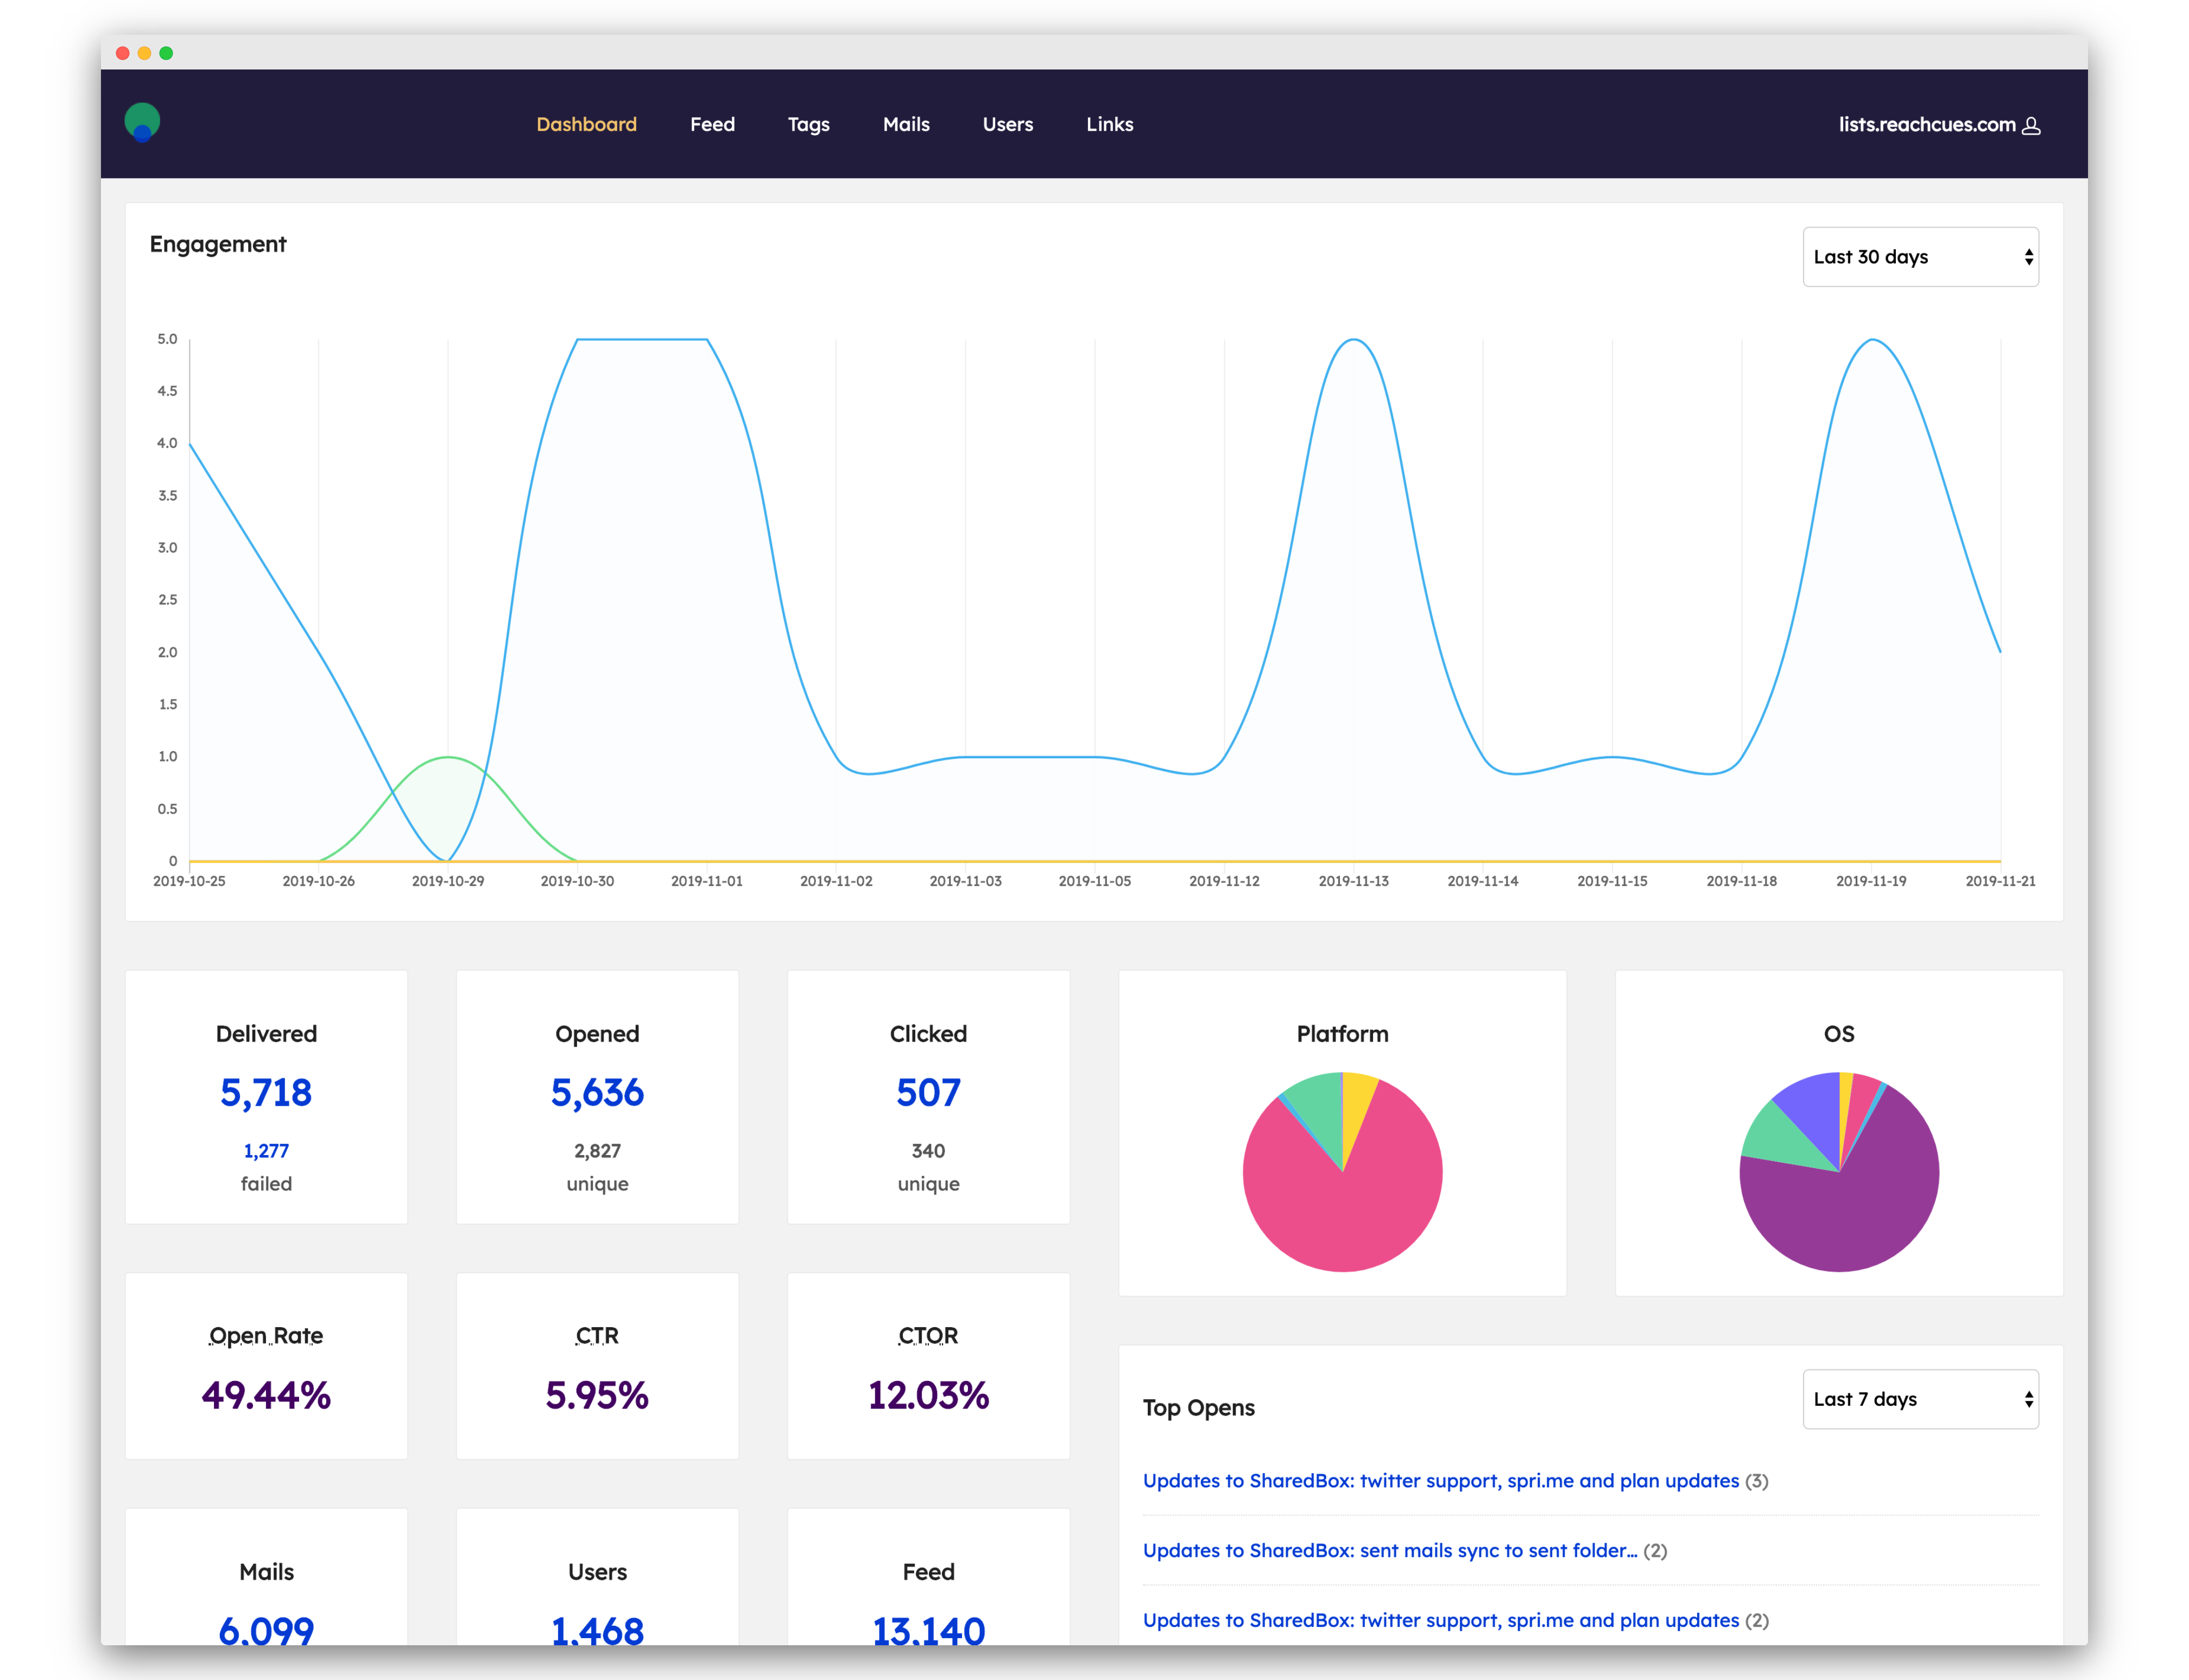The width and height of the screenshot is (2189, 1680).
Task: Open the Users page
Action: [1007, 124]
